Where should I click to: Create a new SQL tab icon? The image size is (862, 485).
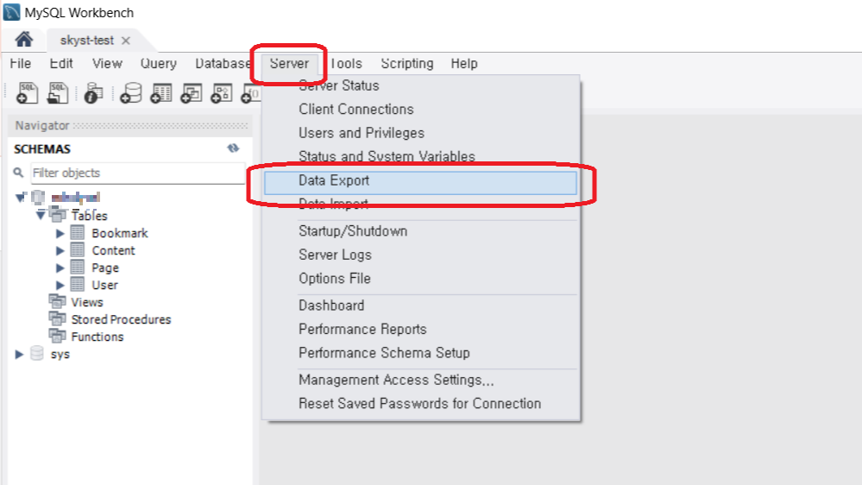click(27, 93)
